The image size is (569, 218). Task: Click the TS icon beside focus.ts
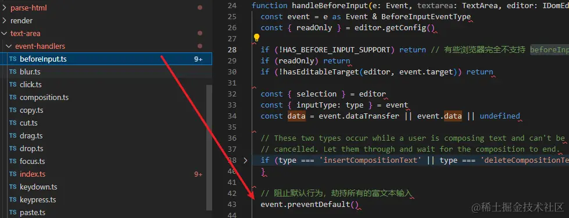[13, 161]
